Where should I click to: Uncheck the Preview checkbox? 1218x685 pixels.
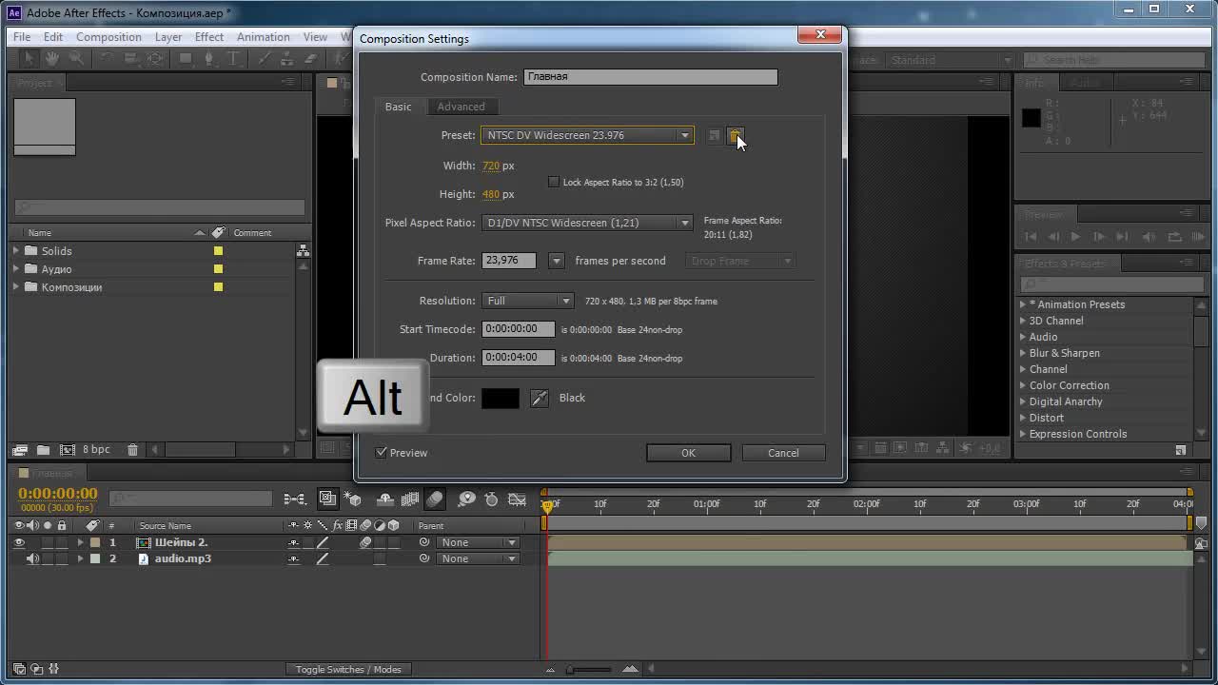pos(382,452)
